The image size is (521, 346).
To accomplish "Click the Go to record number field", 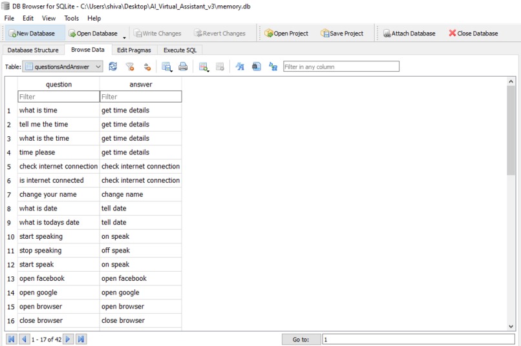I will (418, 339).
